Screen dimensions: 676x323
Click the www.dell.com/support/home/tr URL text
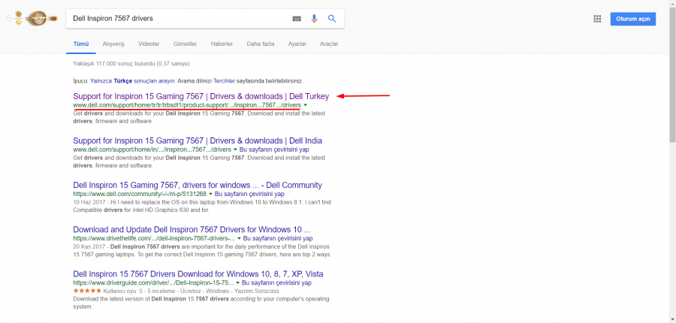[x=187, y=105]
